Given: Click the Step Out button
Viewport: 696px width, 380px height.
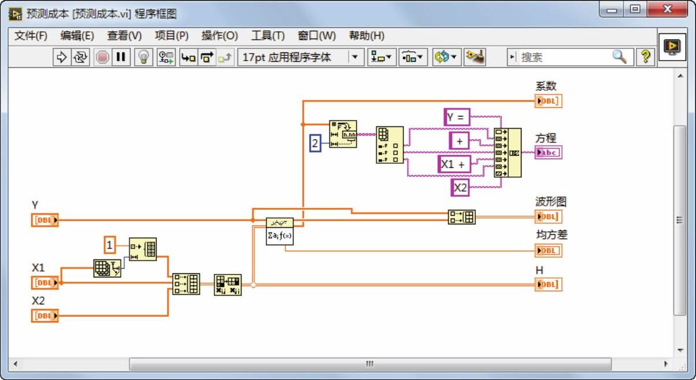Looking at the screenshot, I should click(x=226, y=57).
